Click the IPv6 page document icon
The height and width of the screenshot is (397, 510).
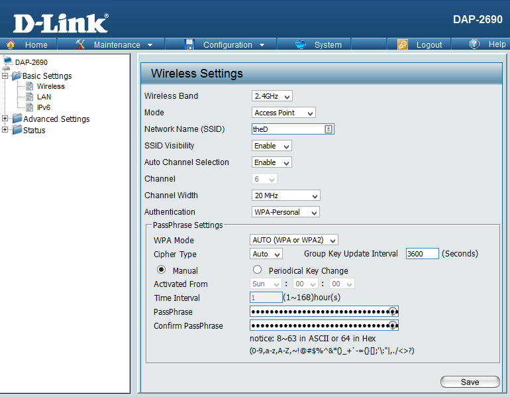coord(30,107)
